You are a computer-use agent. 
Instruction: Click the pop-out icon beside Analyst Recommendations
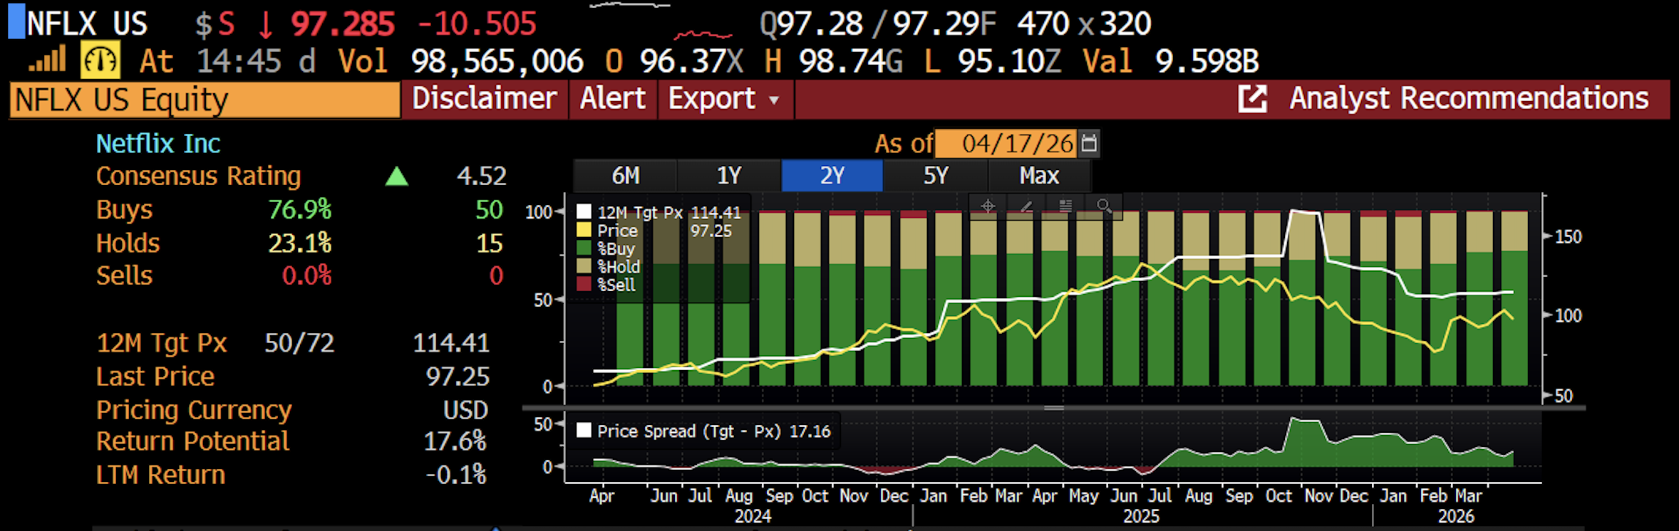[x=1252, y=98]
